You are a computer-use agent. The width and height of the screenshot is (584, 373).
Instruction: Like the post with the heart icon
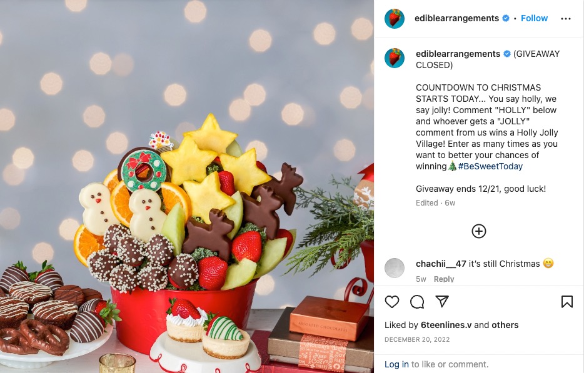[392, 302]
